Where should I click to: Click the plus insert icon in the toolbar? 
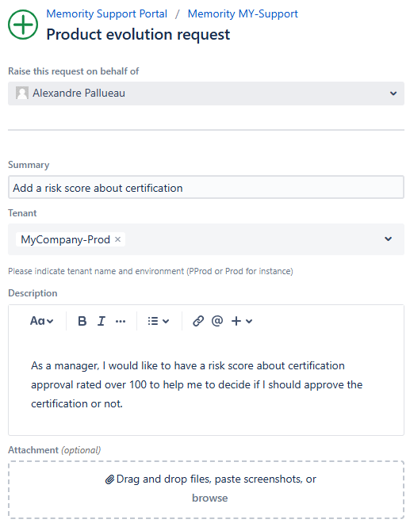click(x=236, y=321)
